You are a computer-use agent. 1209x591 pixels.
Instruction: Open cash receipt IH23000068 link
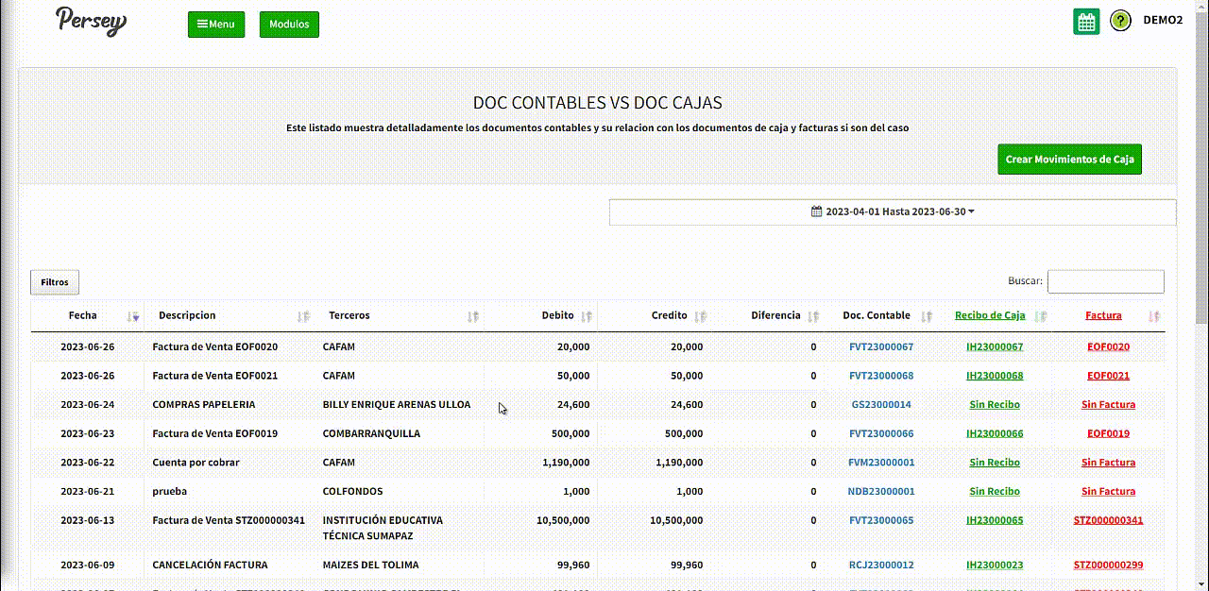click(x=994, y=376)
